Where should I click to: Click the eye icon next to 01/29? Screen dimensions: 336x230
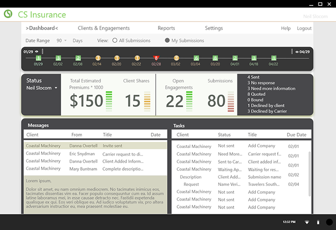coord(37,52)
